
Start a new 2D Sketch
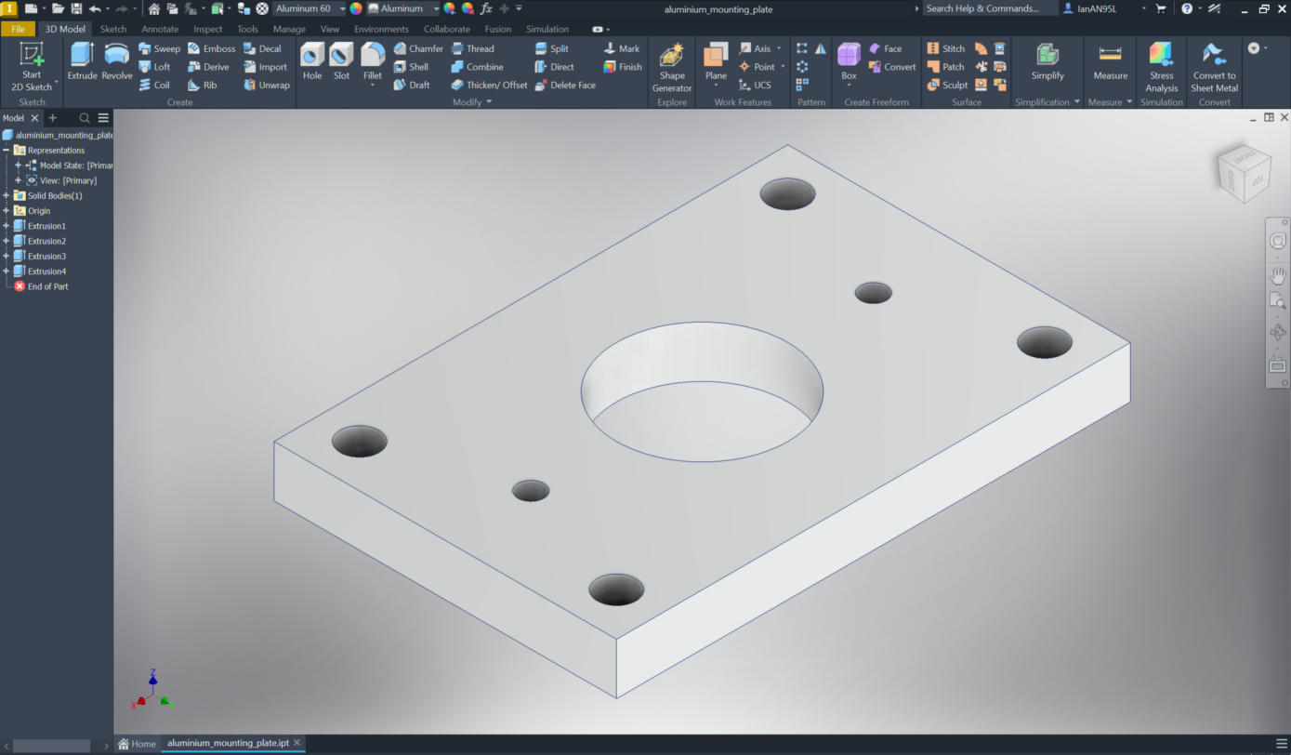click(32, 67)
